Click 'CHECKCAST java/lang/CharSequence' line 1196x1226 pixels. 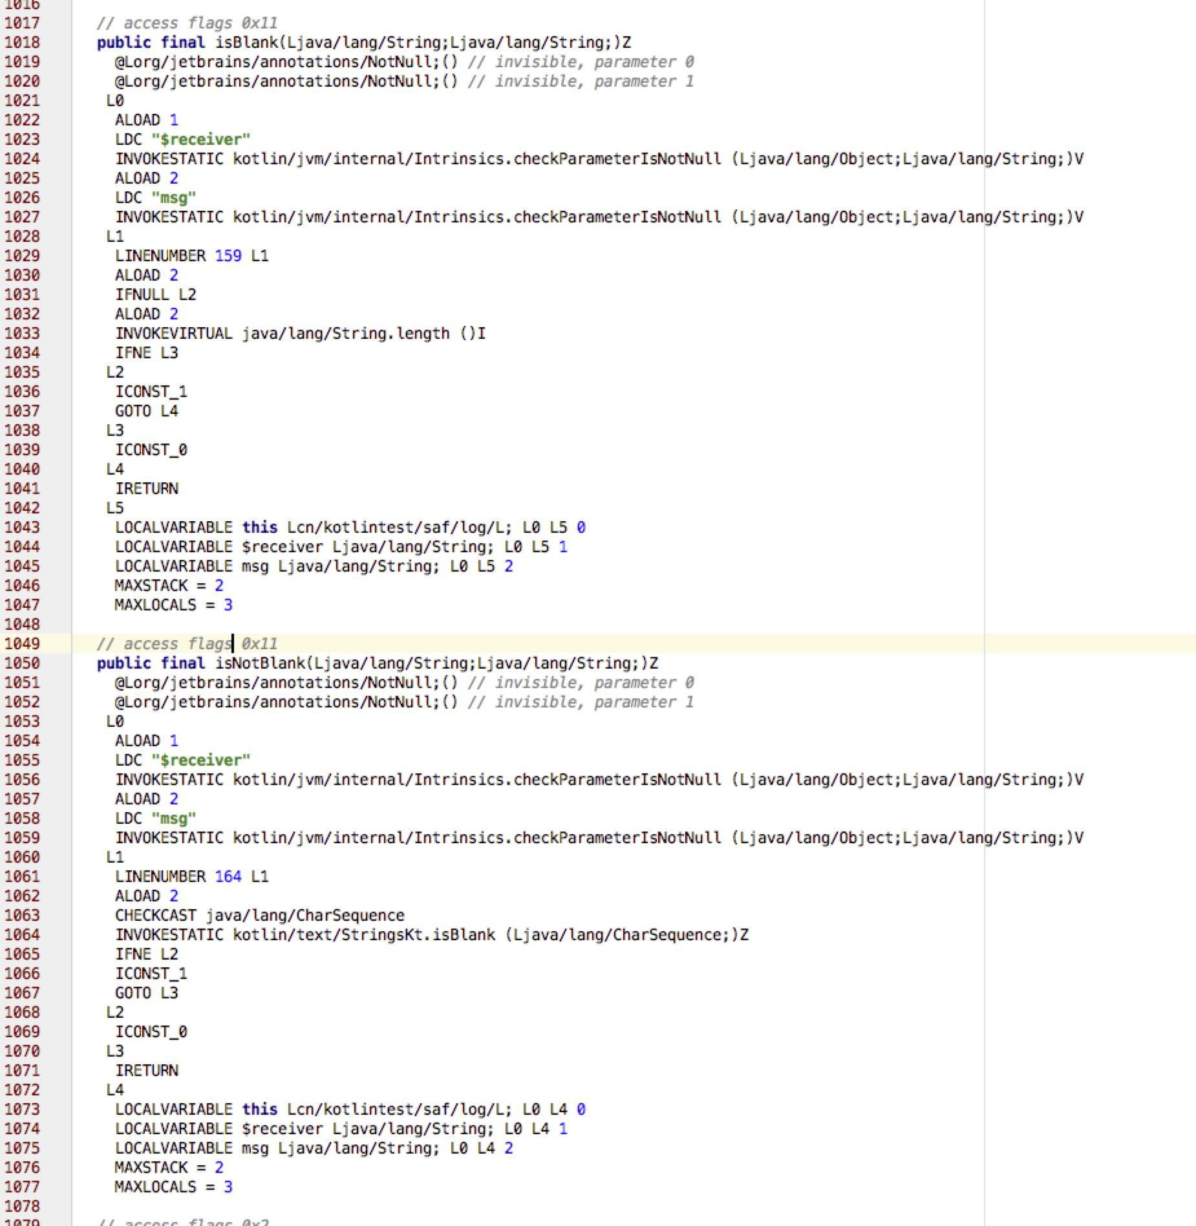click(x=260, y=916)
